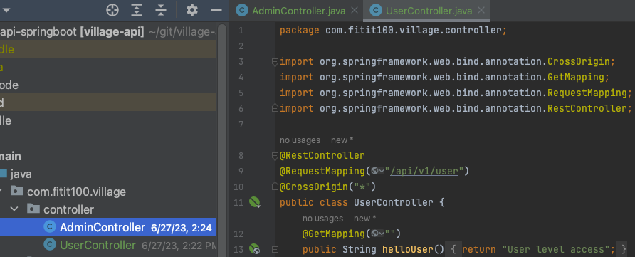
Task: Click the "no usages" hint above RestController
Action: 300,140
